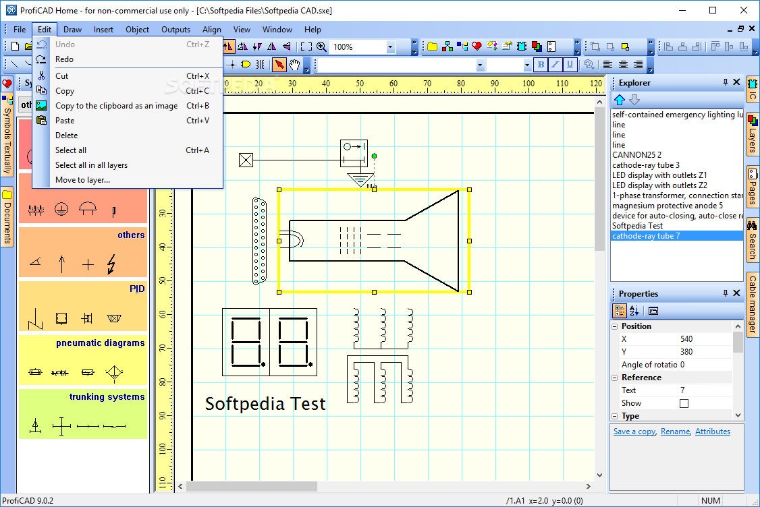Enable the Show checkbox under Reference
This screenshot has height=507, width=760.
(x=684, y=402)
